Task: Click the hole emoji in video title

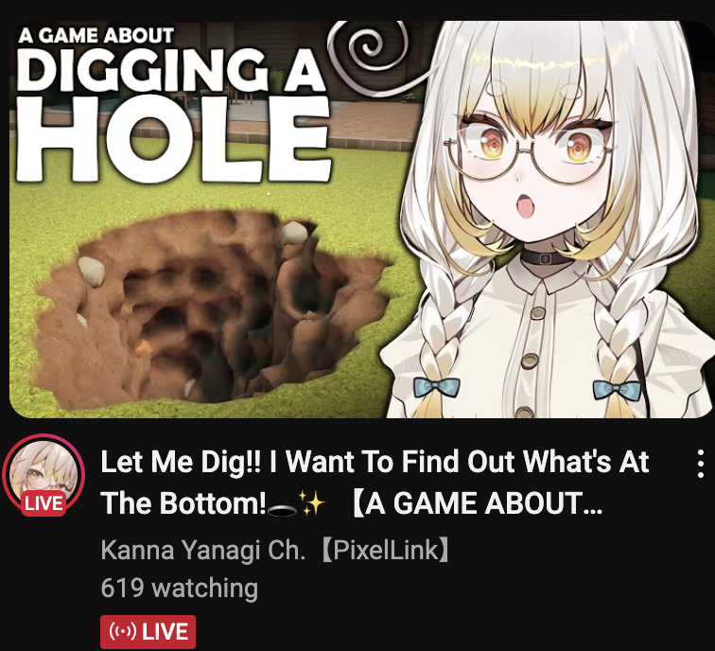Action: click(282, 511)
